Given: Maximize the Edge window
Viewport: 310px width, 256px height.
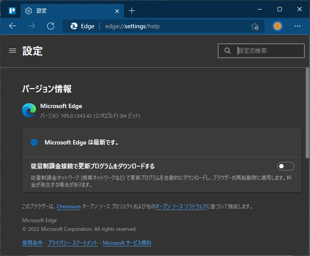Looking at the screenshot, I should pos(280,9).
